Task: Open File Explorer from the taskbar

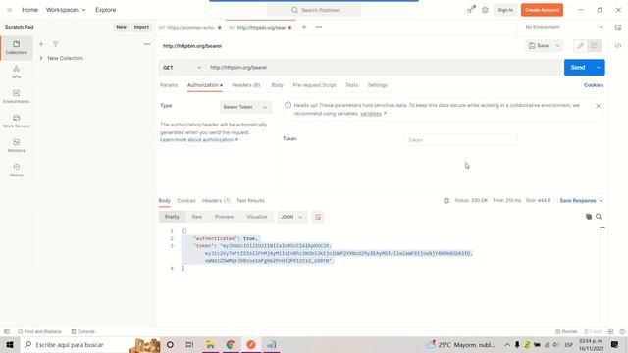Action: (x=210, y=344)
